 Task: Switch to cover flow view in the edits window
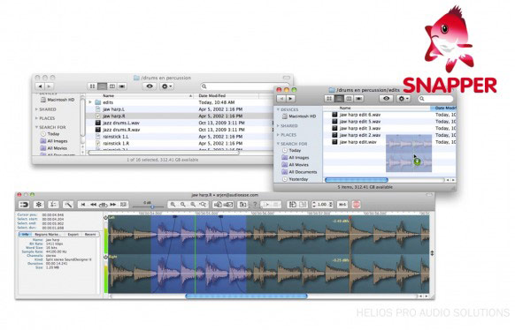[358, 99]
